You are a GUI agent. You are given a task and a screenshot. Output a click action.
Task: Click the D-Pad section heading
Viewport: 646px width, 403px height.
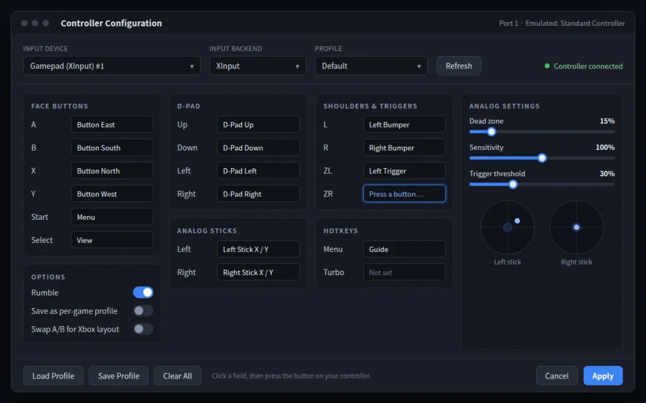(189, 106)
